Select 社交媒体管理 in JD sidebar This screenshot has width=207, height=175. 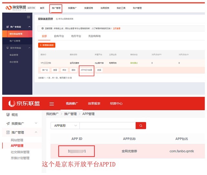20,152
